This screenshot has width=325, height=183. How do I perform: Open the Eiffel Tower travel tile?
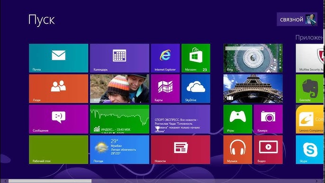click(253, 89)
